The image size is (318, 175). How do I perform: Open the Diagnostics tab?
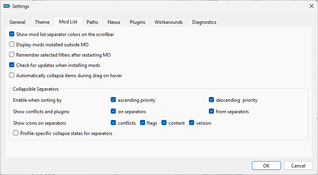(204, 22)
